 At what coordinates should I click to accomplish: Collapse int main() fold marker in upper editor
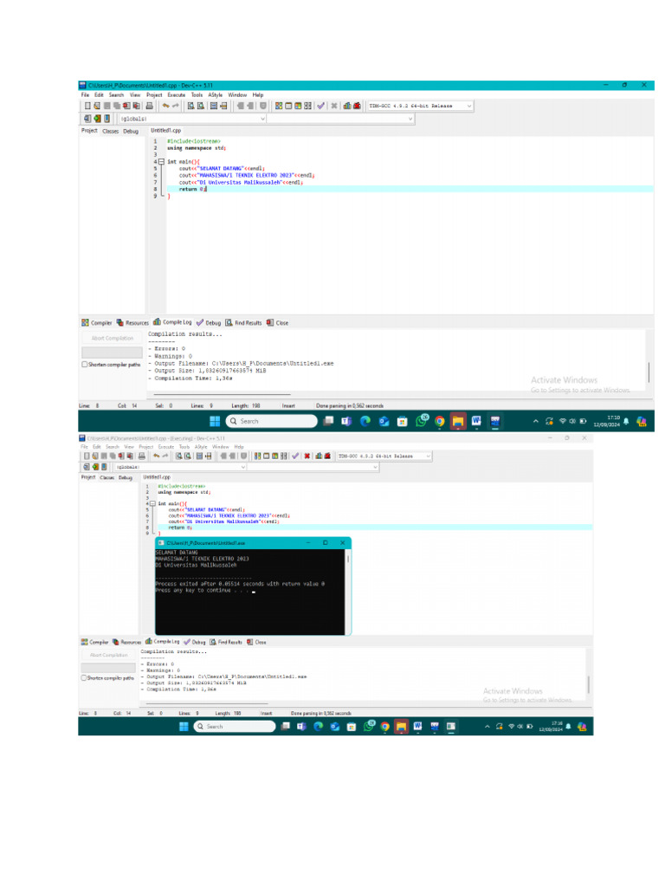[x=161, y=162]
